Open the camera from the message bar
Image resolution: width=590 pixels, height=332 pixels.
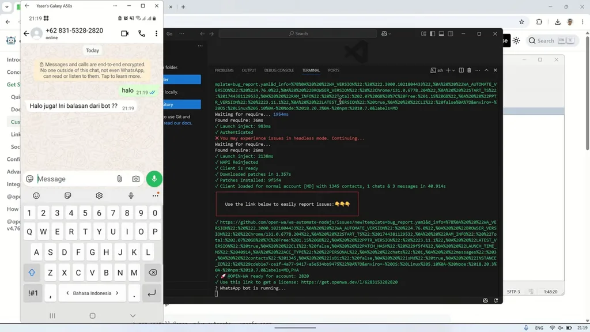tap(136, 179)
